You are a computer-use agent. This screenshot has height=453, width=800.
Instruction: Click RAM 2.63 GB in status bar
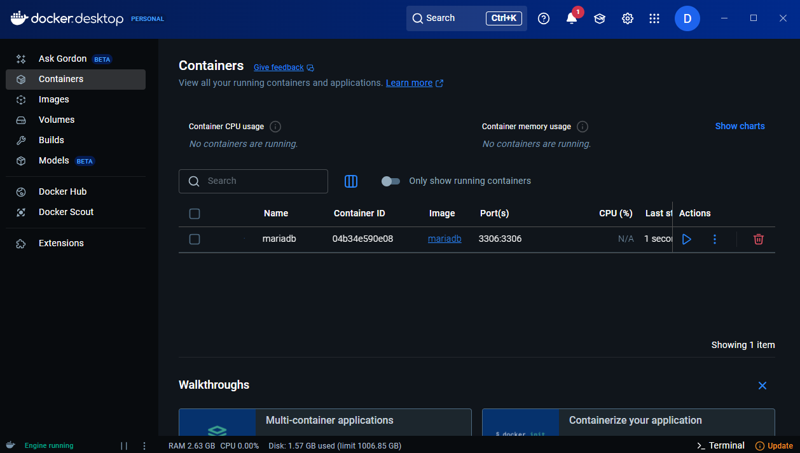[x=191, y=445]
